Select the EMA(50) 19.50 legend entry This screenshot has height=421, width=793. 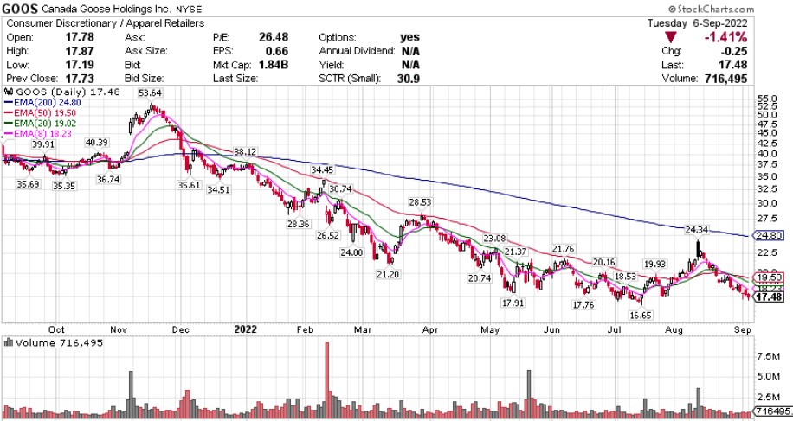(x=40, y=113)
